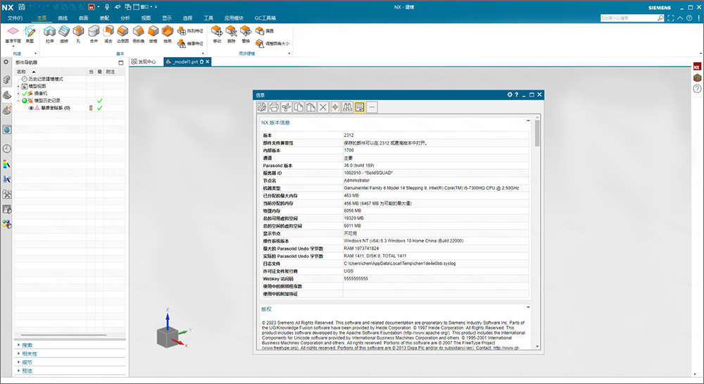
Task: Click the print icon in 信息 window
Action: tap(274, 107)
